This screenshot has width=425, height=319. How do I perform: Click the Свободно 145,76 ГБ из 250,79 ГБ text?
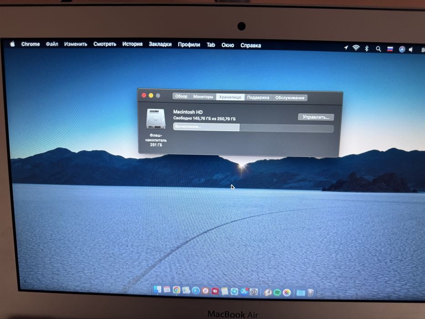coord(204,118)
